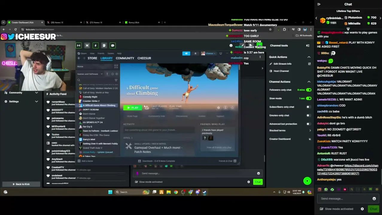The height and width of the screenshot is (215, 382).
Task: Open game info icon beside the gear
Action: coord(225,107)
